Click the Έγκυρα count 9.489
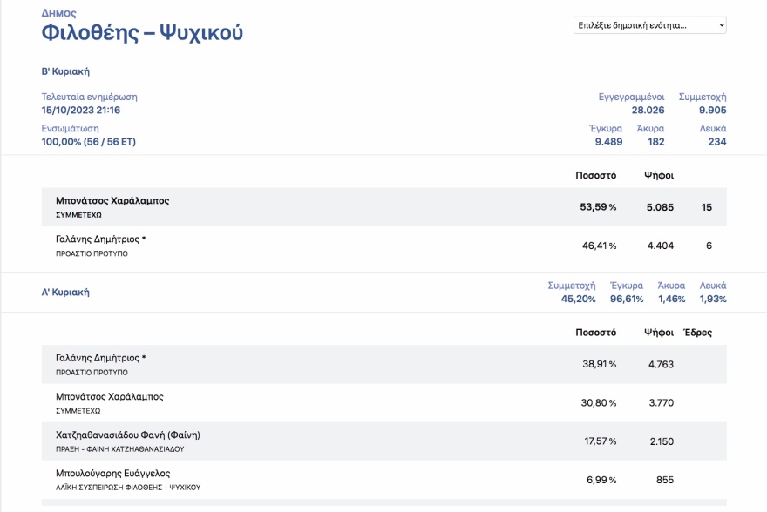767x512 pixels. coord(608,142)
